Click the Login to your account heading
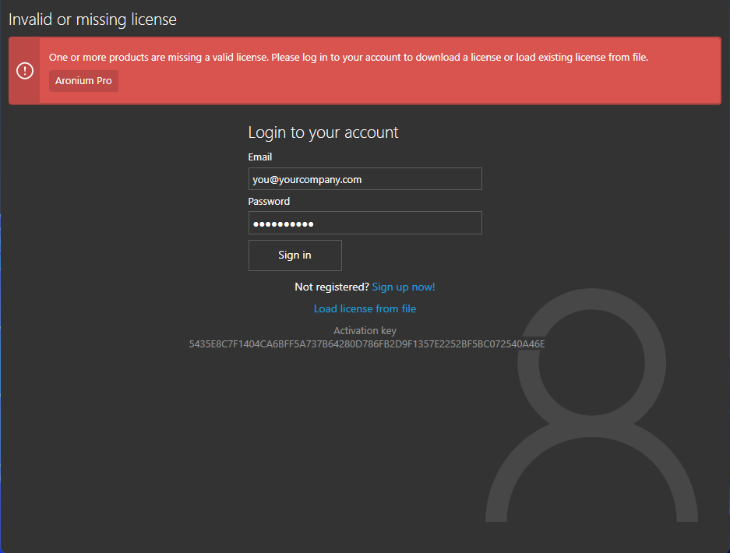The image size is (730, 553). click(x=323, y=132)
